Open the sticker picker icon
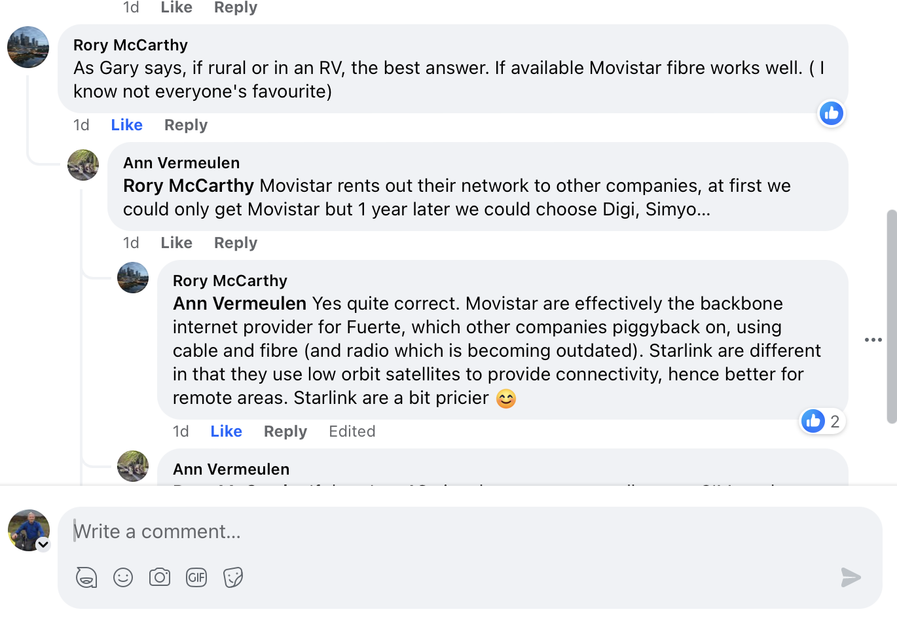Image resolution: width=897 pixels, height=618 pixels. click(x=233, y=577)
